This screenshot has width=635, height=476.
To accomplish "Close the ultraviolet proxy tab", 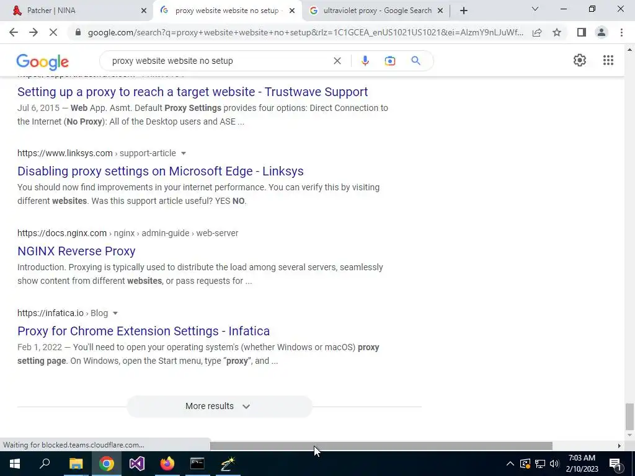I will click(x=440, y=11).
